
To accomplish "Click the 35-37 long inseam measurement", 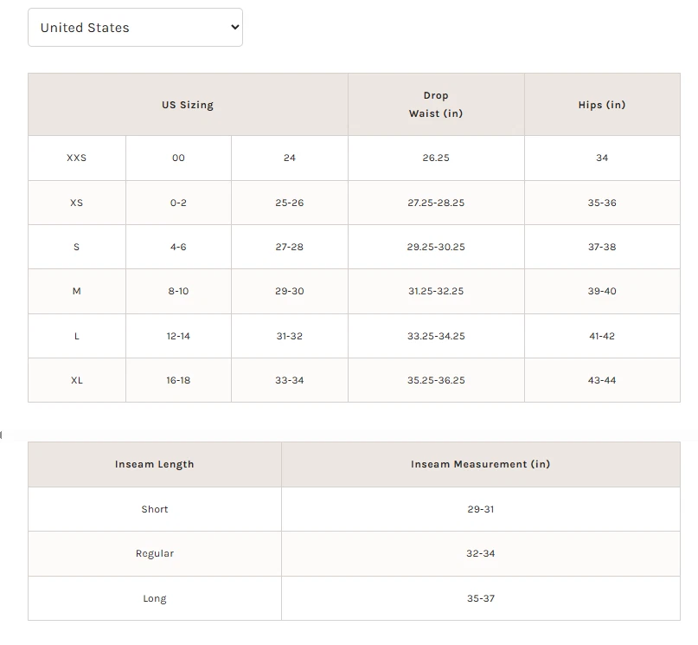I will 481,599.
